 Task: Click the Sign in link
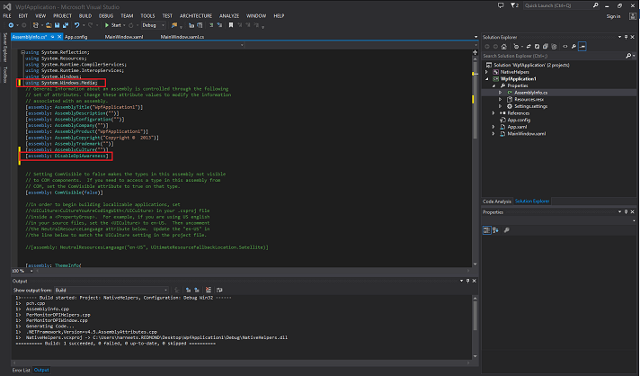pyautogui.click(x=613, y=15)
